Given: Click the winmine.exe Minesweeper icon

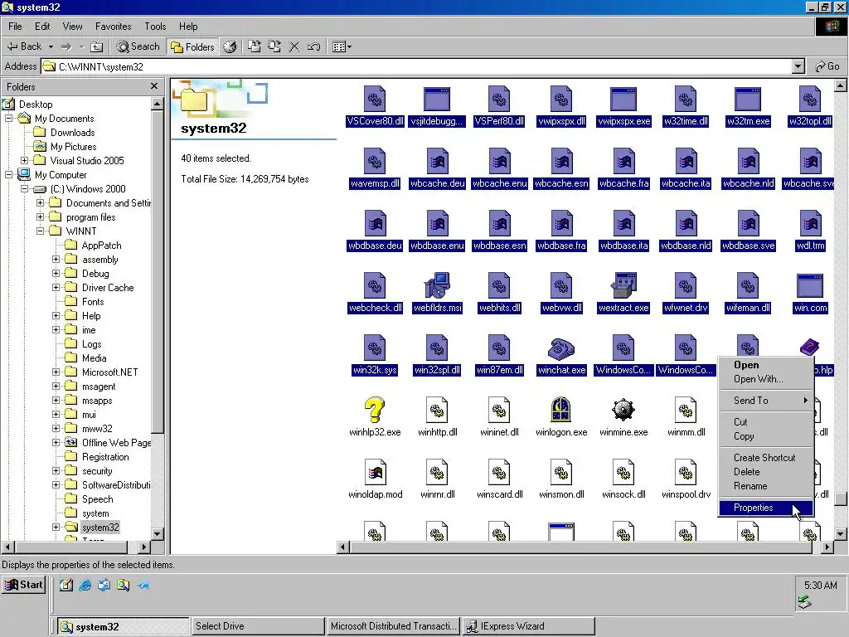Looking at the screenshot, I should 623,410.
